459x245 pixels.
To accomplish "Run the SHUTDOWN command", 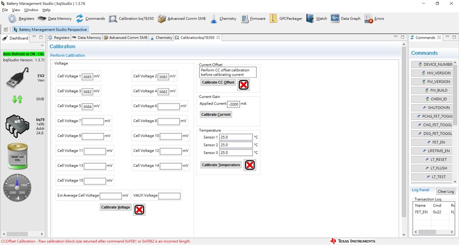I will click(432, 108).
